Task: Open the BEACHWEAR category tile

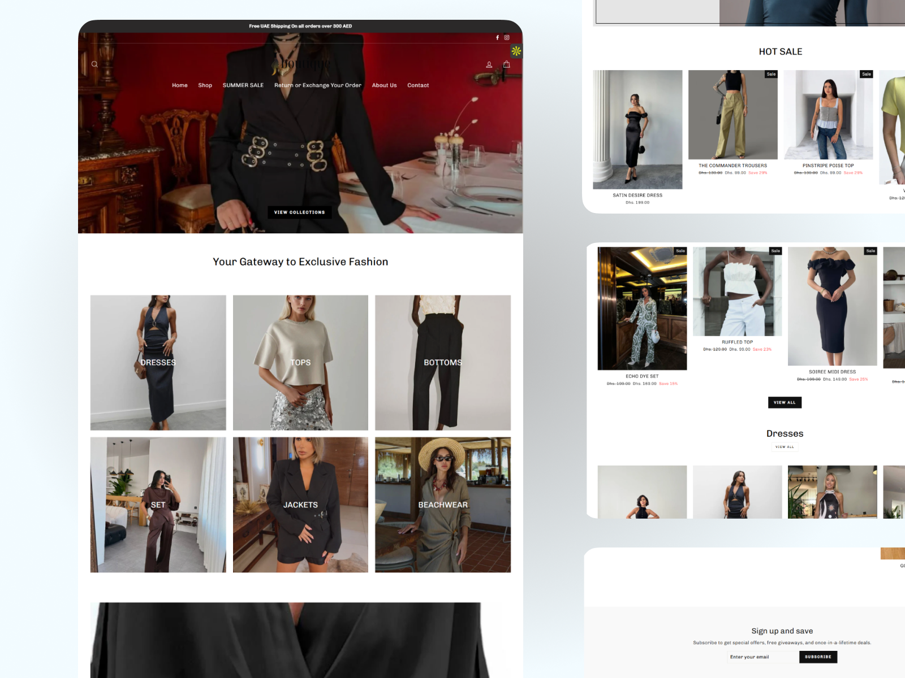Action: (x=443, y=505)
